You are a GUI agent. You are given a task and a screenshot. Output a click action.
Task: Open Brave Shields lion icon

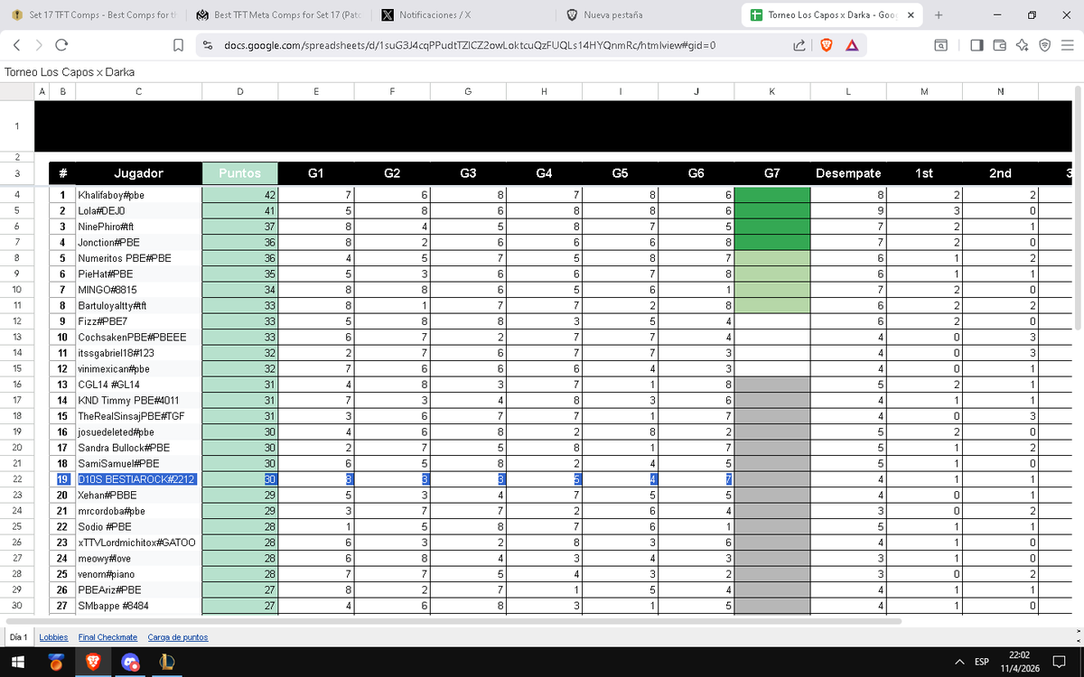(827, 45)
